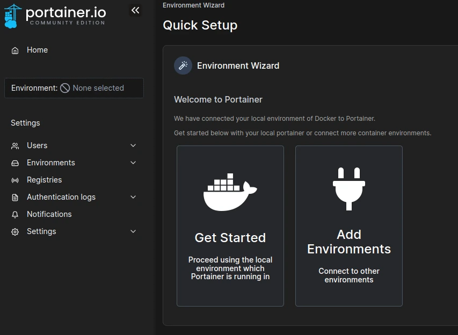Collapse the sidebar with double-chevron icon

pos(135,10)
